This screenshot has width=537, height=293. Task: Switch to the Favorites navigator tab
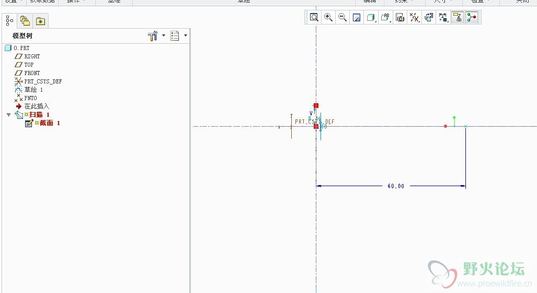(x=40, y=21)
